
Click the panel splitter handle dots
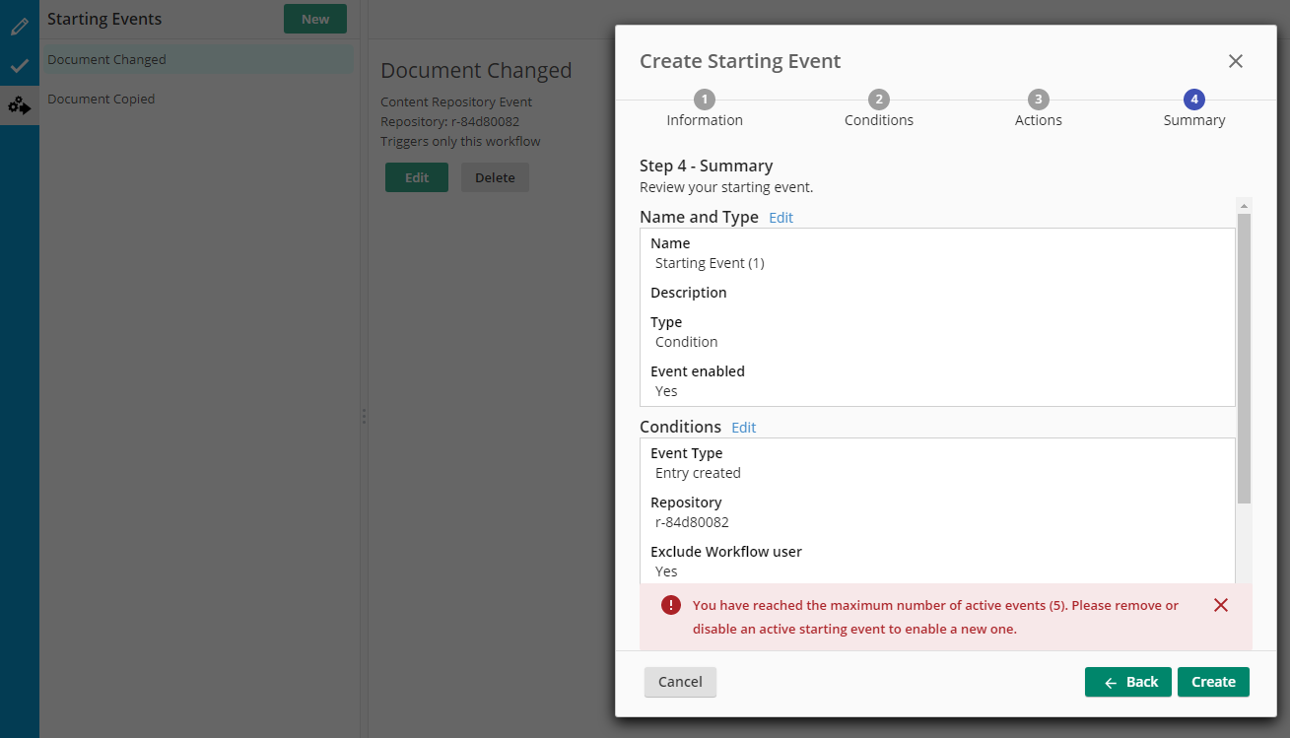pyautogui.click(x=364, y=416)
